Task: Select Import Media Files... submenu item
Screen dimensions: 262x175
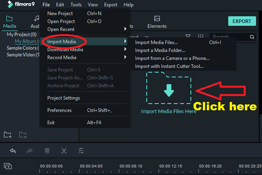Action: [183, 42]
